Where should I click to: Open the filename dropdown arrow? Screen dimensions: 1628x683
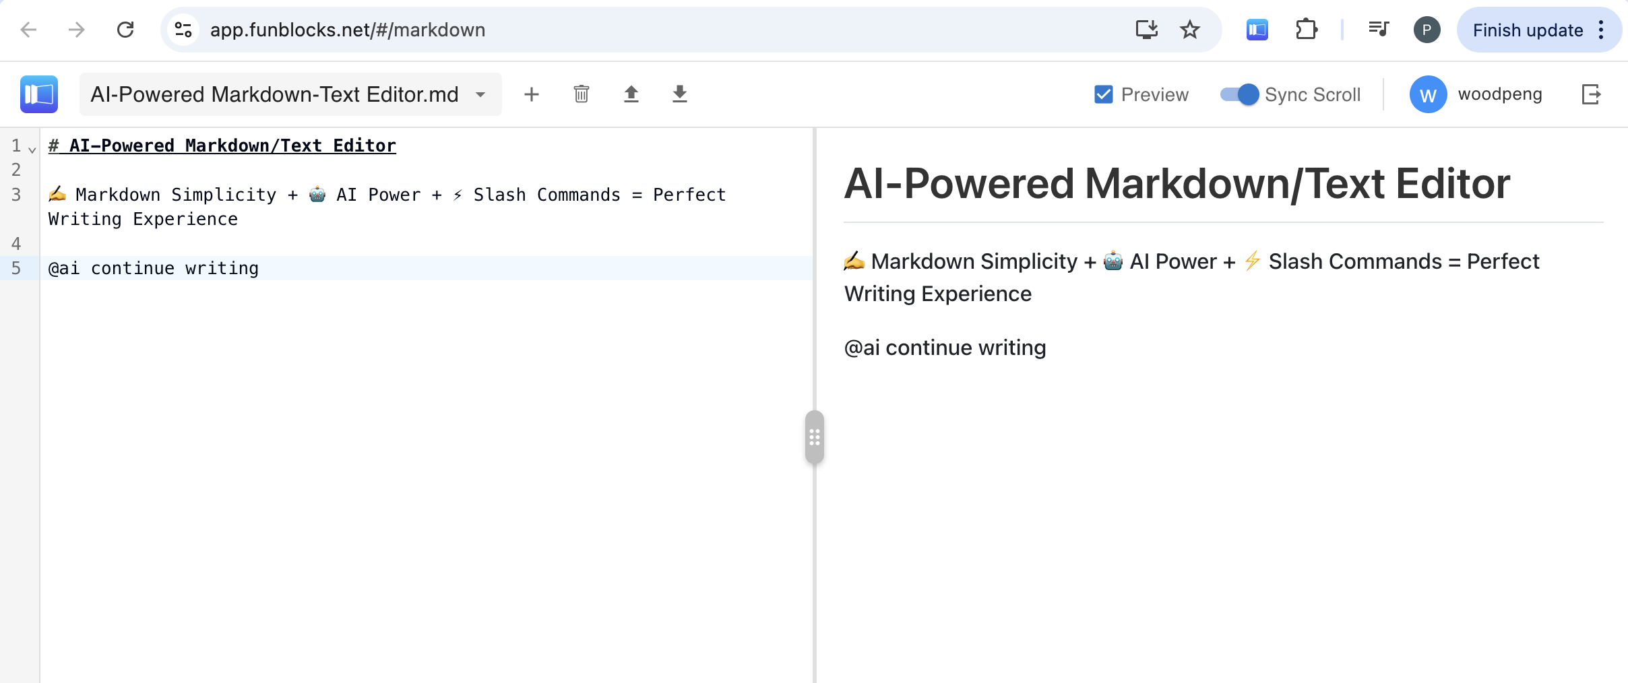(480, 95)
